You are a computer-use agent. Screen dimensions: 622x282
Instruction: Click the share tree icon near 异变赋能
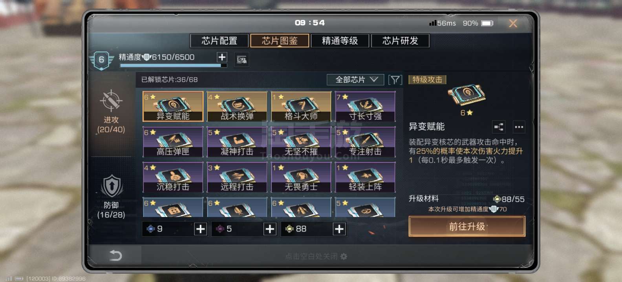tap(499, 127)
